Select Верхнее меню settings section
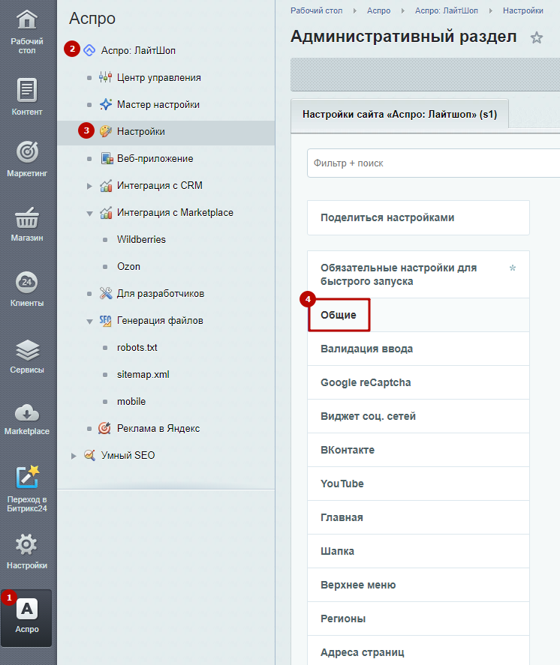Screen dimensions: 560x665 418,585
